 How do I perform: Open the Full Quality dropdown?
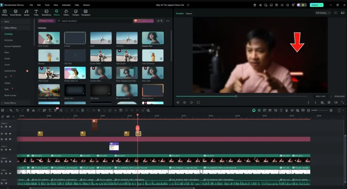pyautogui.click(x=323, y=13)
